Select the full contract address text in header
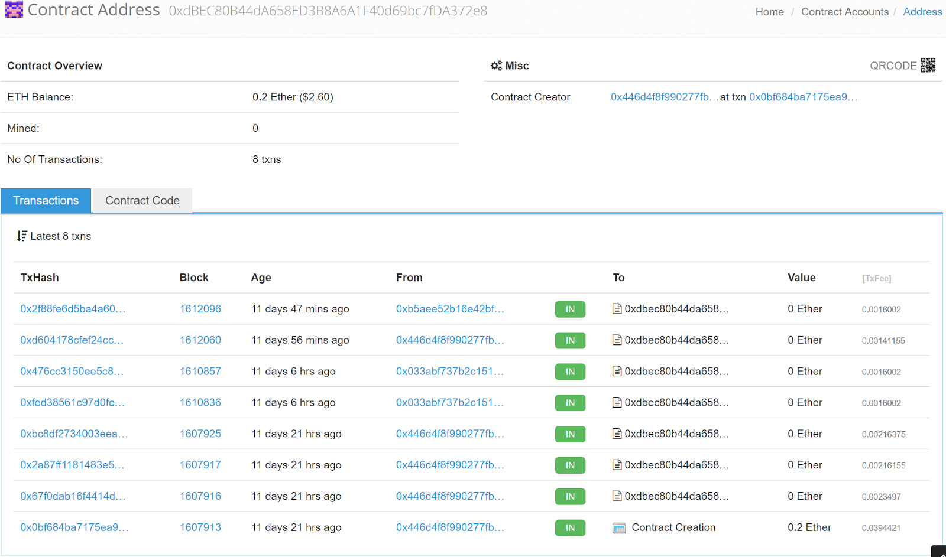 tap(328, 11)
